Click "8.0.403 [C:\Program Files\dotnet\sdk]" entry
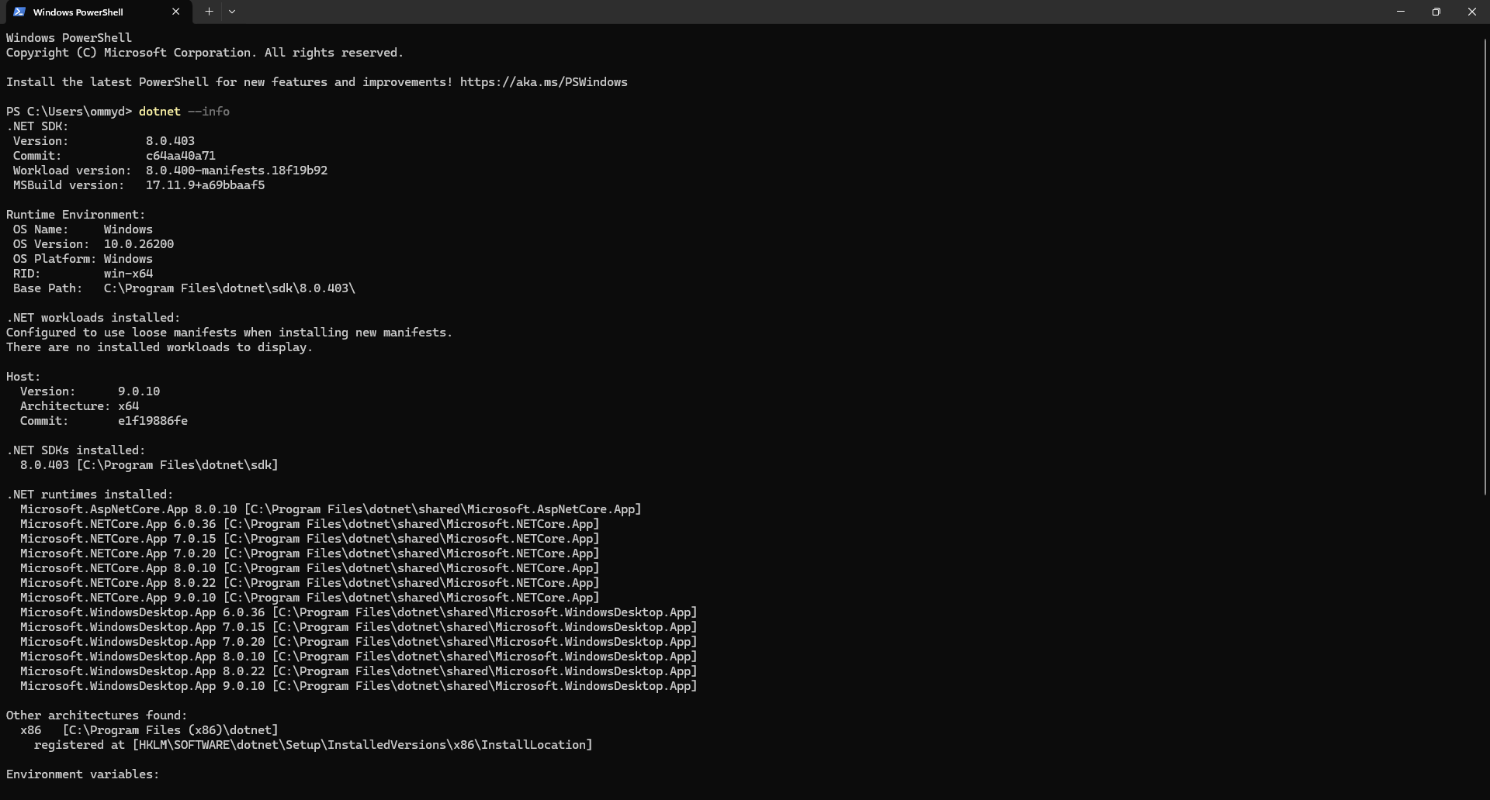This screenshot has width=1490, height=800. (x=149, y=465)
